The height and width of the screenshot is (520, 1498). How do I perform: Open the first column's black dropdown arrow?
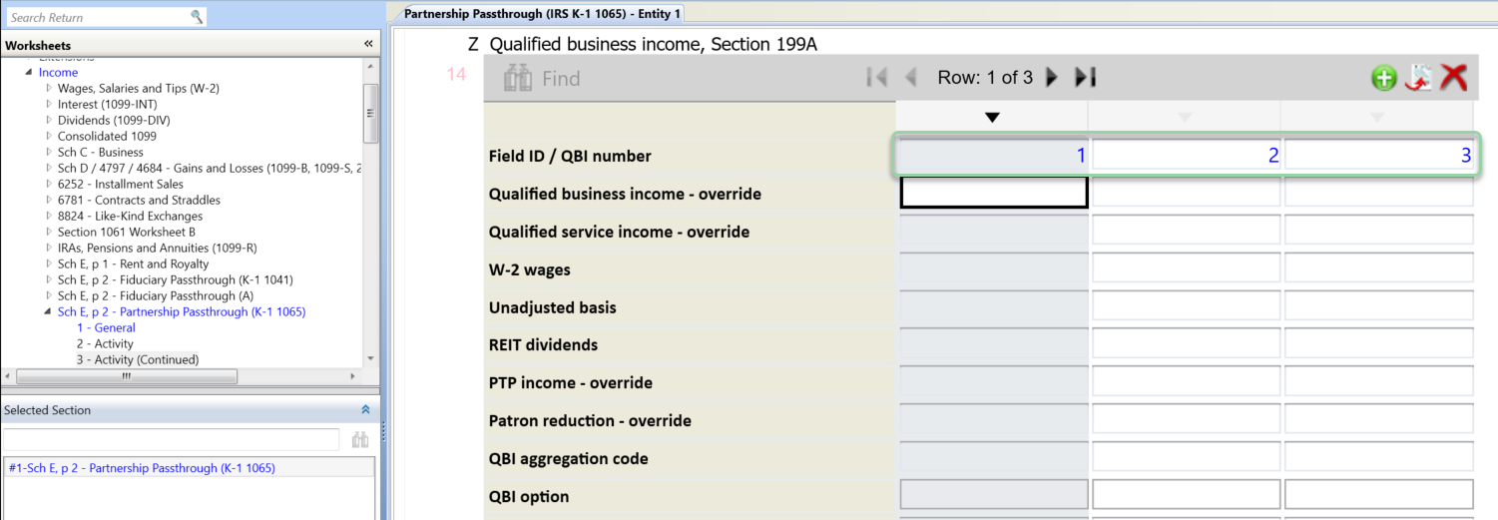tap(991, 118)
